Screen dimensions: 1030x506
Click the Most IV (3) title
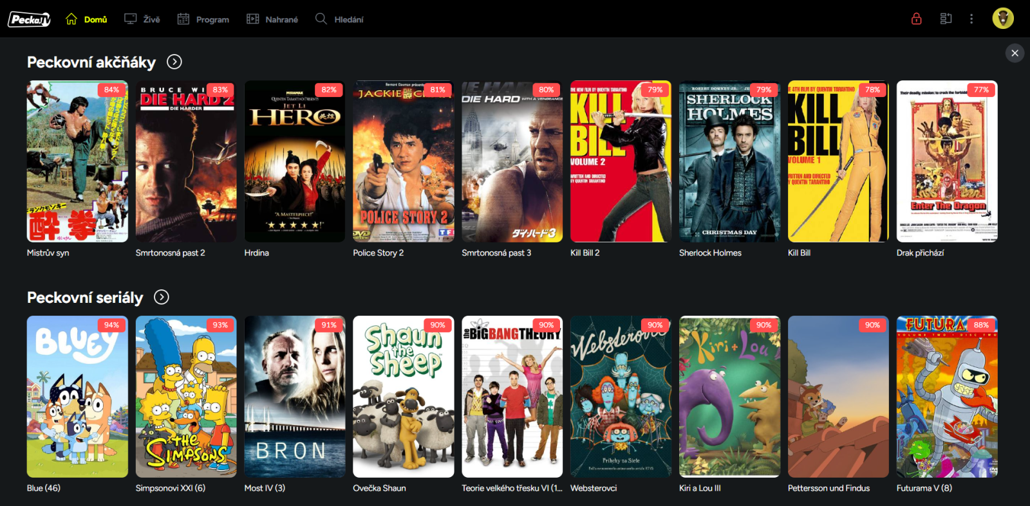[265, 488]
